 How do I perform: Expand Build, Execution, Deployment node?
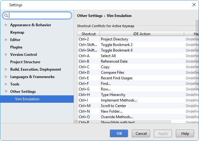tap(6, 69)
